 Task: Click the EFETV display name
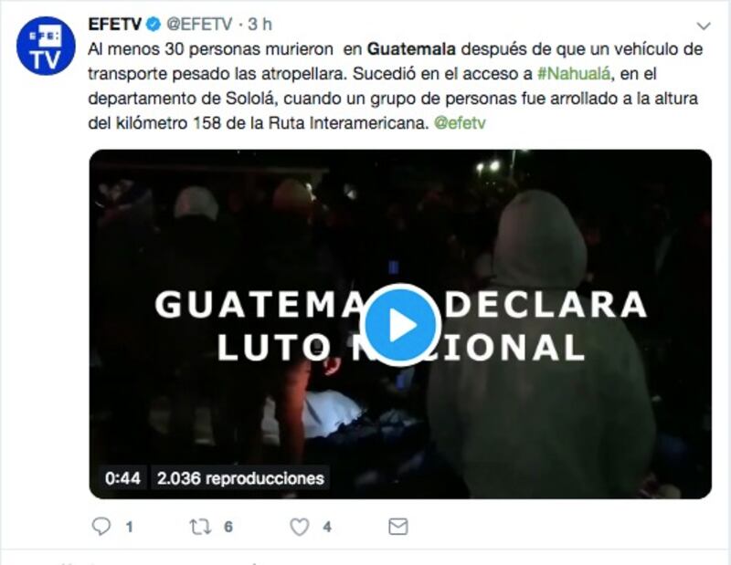[x=115, y=25]
